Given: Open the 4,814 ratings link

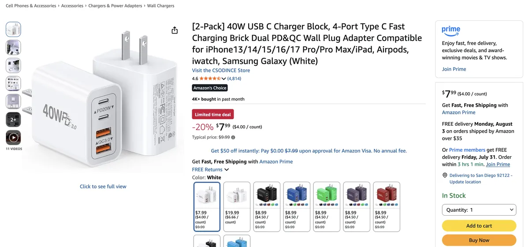Looking at the screenshot, I should 234,79.
